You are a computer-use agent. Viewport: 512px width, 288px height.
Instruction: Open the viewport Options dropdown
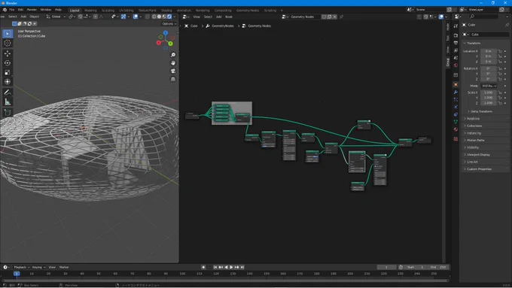pyautogui.click(x=169, y=24)
